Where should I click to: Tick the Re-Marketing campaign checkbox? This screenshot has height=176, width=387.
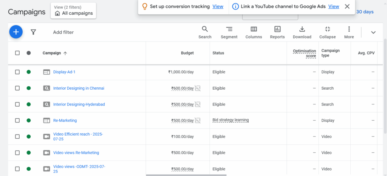coord(17,121)
